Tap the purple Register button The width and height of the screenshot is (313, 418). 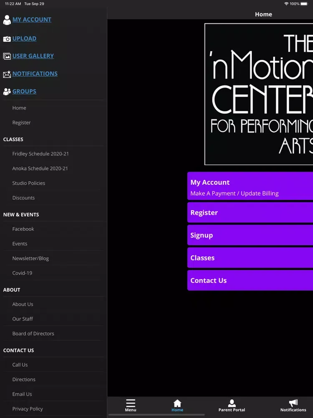[250, 212]
